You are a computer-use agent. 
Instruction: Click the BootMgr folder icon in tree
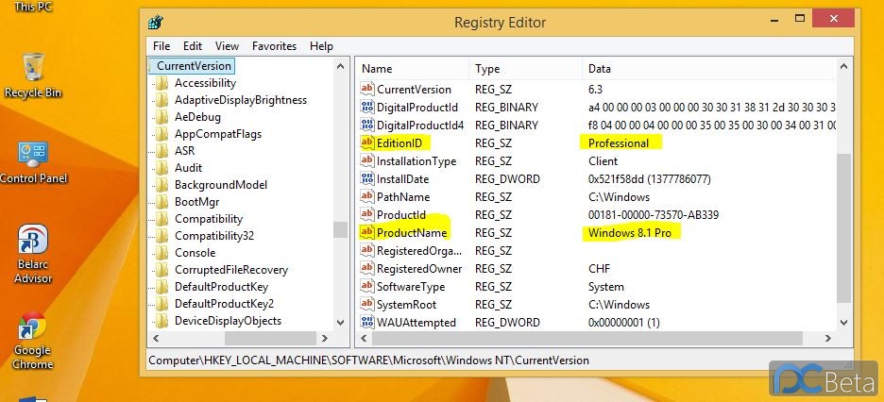click(x=161, y=202)
